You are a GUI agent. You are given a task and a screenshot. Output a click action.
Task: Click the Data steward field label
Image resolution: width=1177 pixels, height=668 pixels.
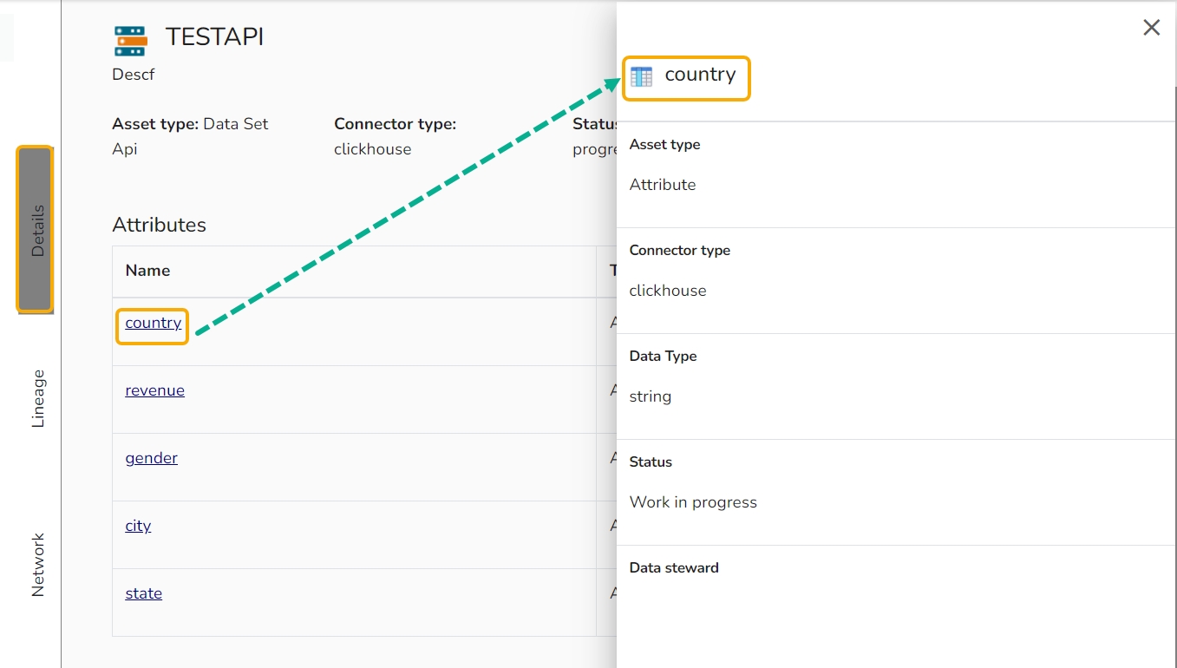(x=674, y=568)
